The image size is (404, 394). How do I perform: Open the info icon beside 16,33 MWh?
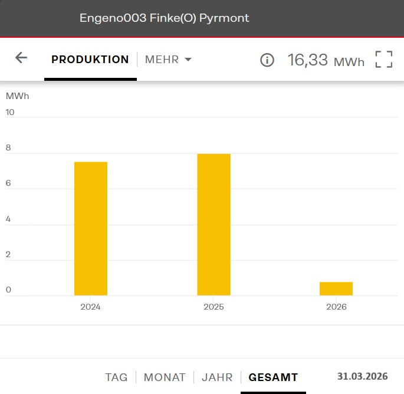point(267,60)
